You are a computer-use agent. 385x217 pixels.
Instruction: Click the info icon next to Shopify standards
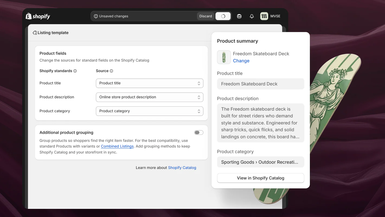75,71
